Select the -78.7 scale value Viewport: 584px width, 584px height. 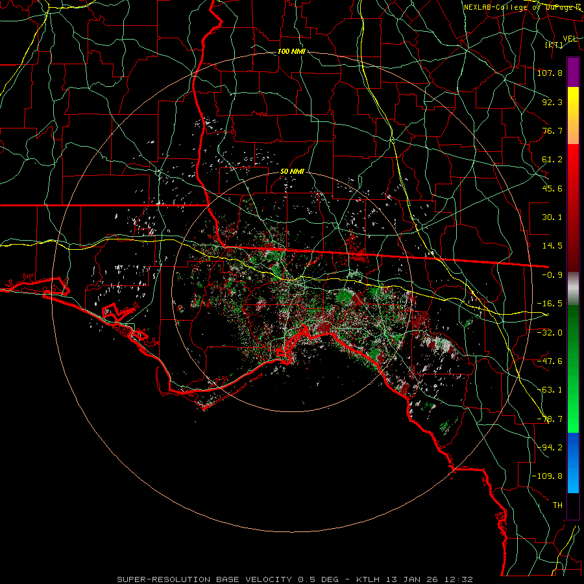pyautogui.click(x=550, y=419)
